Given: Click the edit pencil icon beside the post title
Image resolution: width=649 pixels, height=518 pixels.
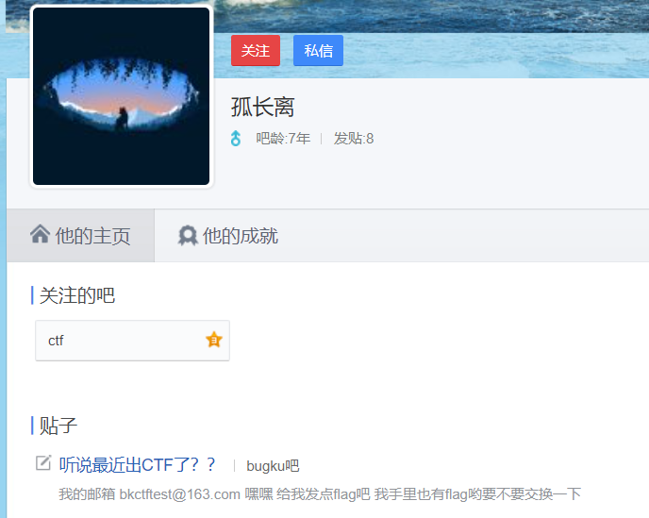Looking at the screenshot, I should (43, 463).
